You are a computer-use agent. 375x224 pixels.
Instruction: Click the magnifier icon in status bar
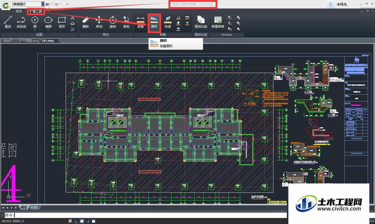[70, 221]
